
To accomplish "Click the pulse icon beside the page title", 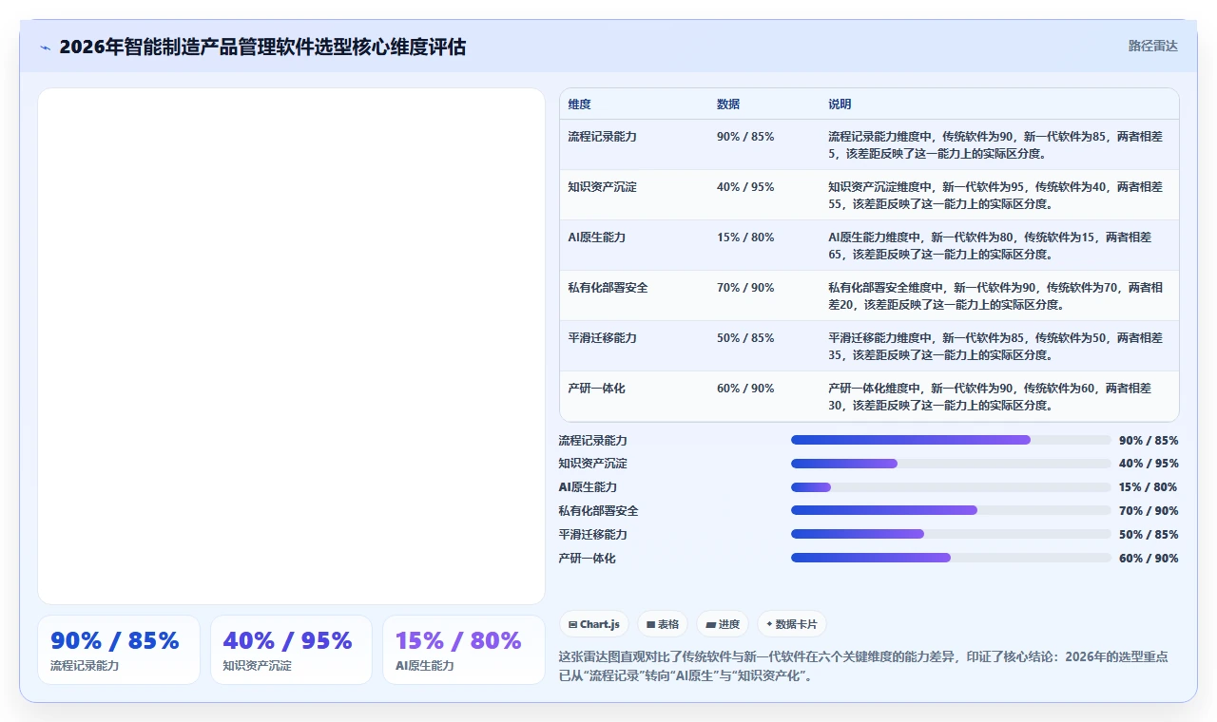I will click(x=45, y=47).
